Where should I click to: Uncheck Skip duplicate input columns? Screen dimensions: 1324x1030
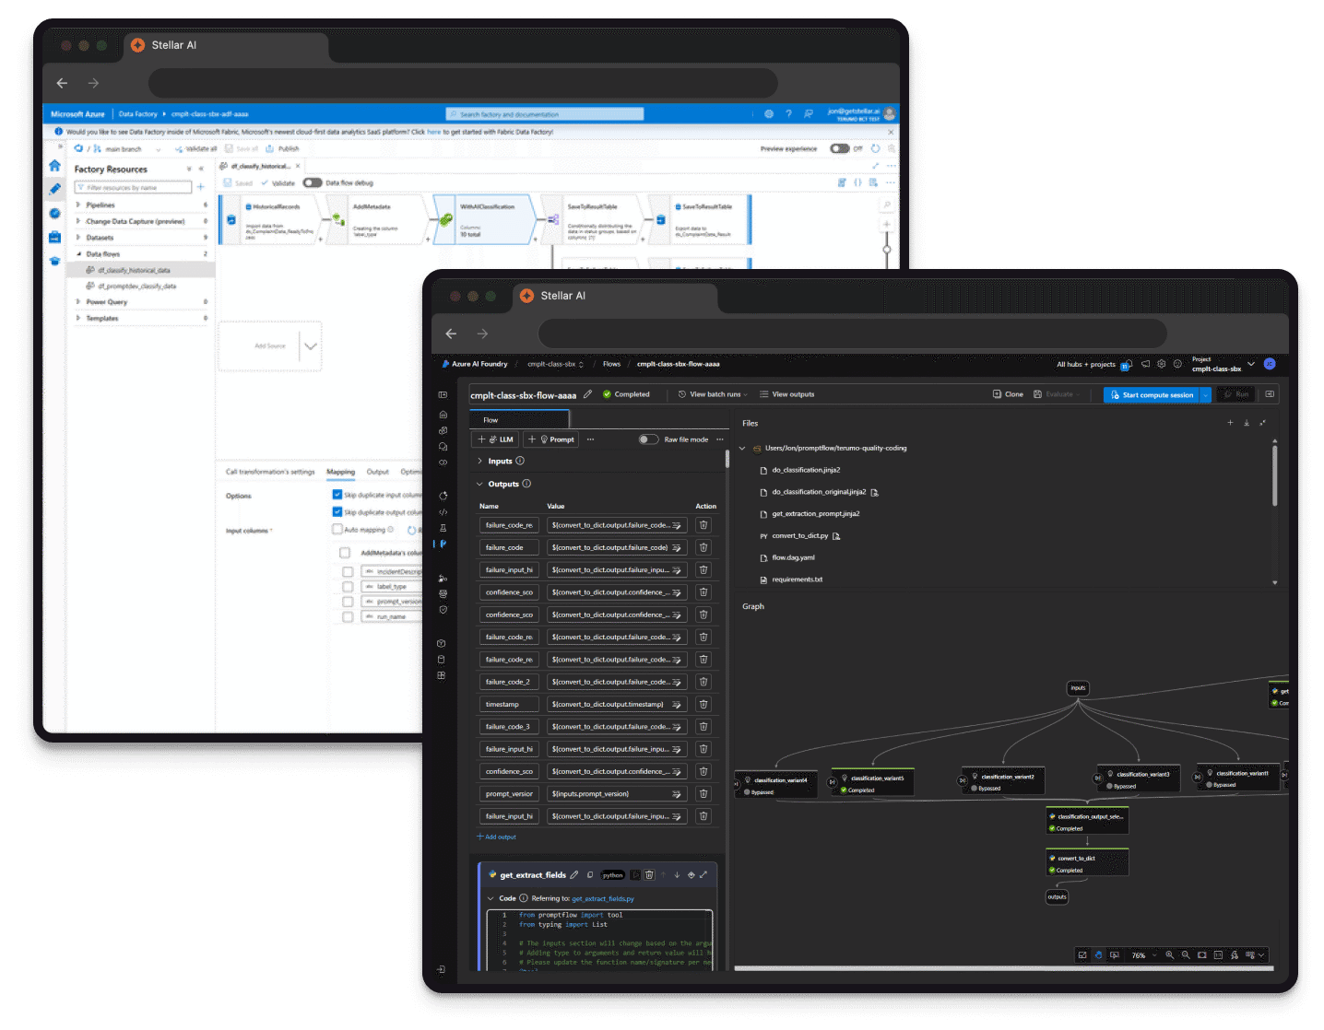[x=337, y=495]
